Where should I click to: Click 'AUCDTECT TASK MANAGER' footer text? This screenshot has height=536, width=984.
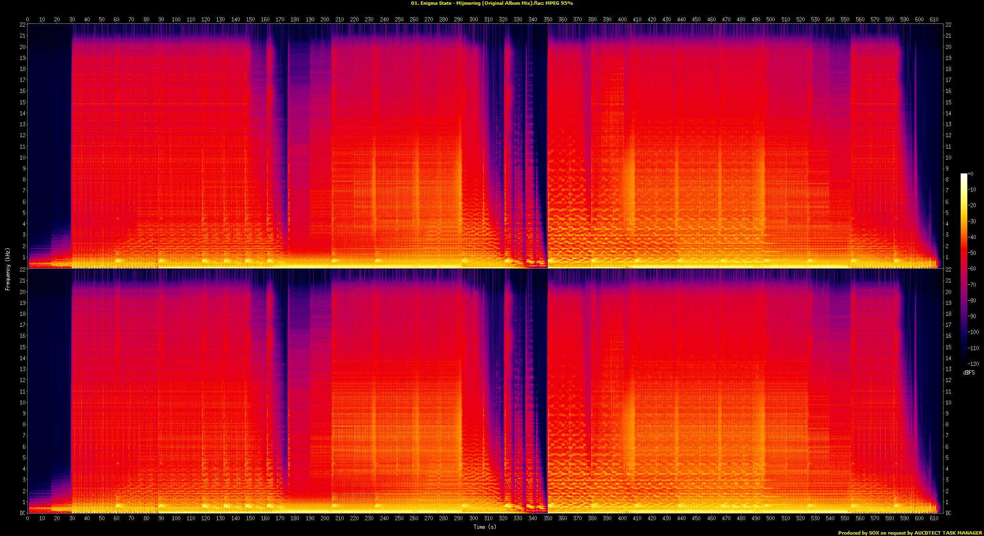pos(948,533)
